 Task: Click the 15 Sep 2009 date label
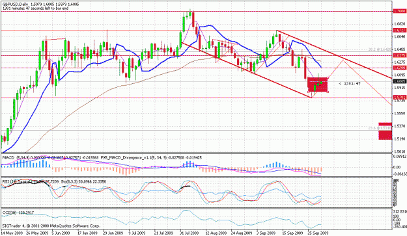pos(292,233)
